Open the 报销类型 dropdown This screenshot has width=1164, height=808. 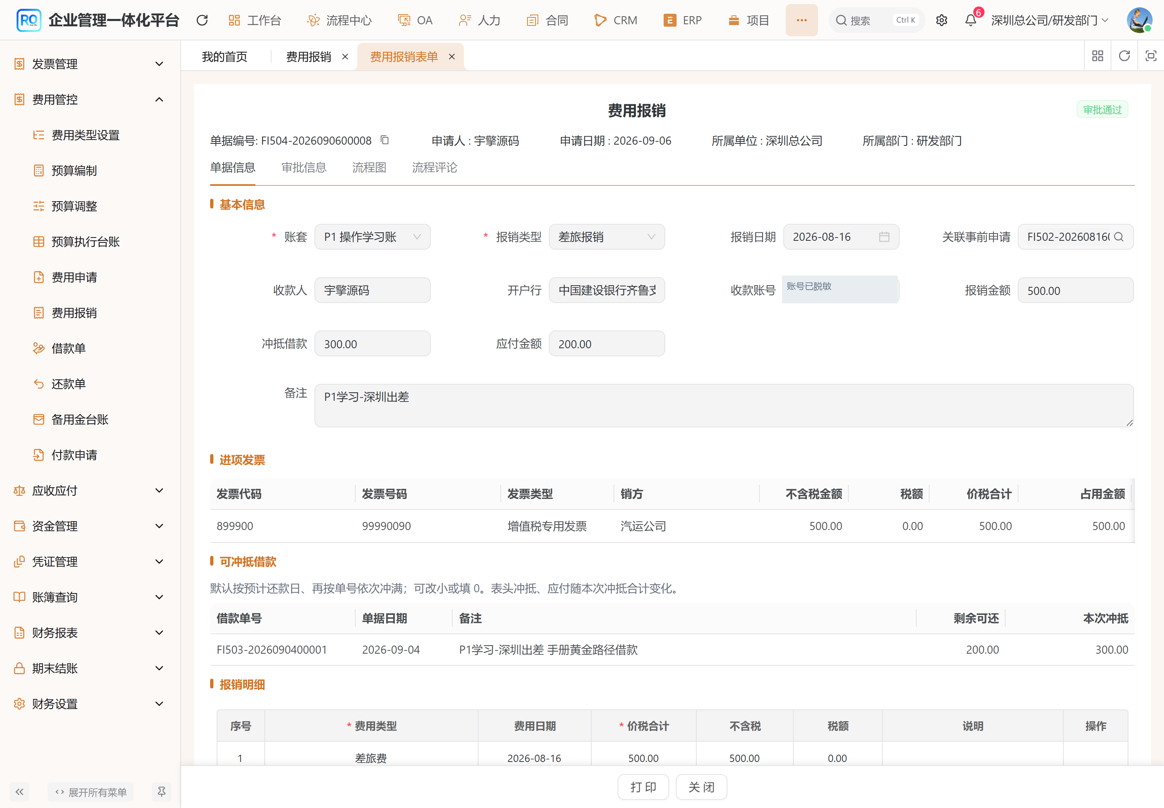(607, 237)
